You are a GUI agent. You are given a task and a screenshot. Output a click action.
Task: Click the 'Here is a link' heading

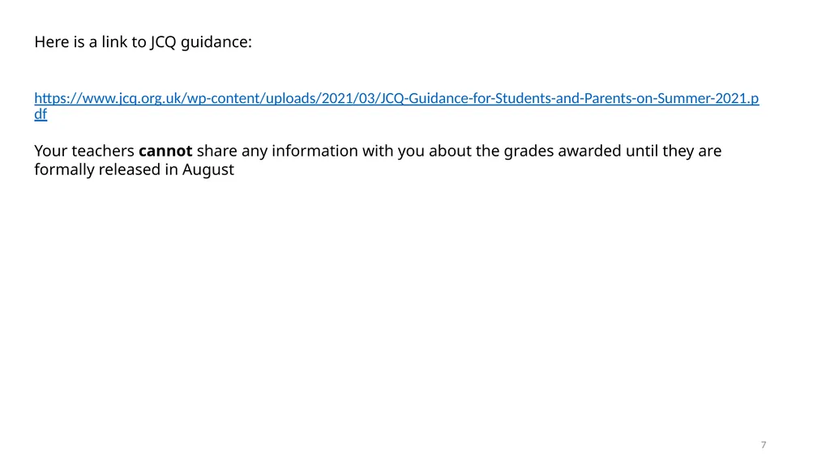[143, 42]
